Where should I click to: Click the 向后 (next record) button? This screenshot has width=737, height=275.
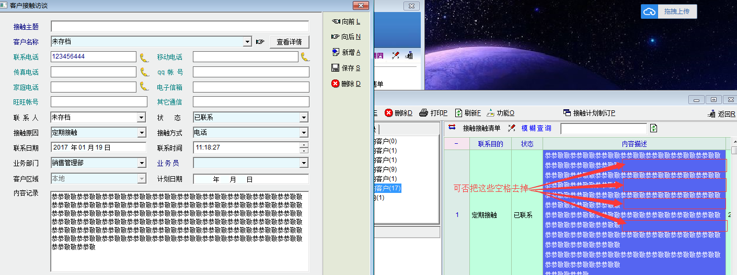click(x=346, y=37)
